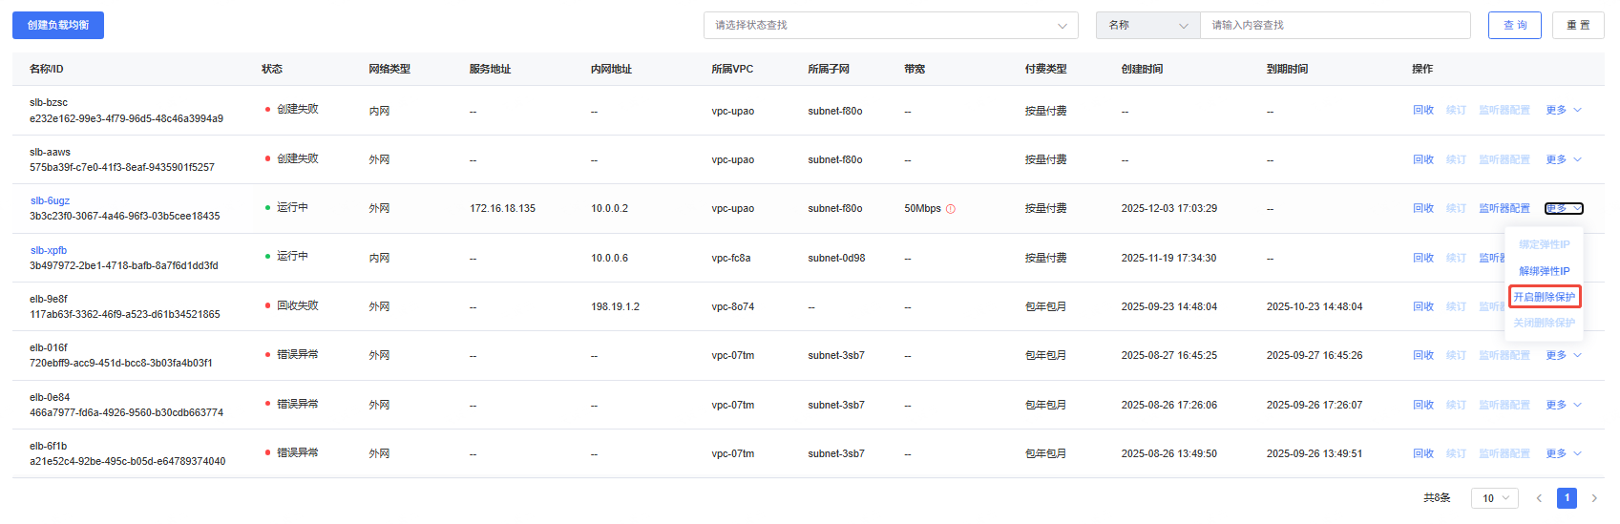
Task: Click the 重置 reset button
Action: [x=1578, y=26]
